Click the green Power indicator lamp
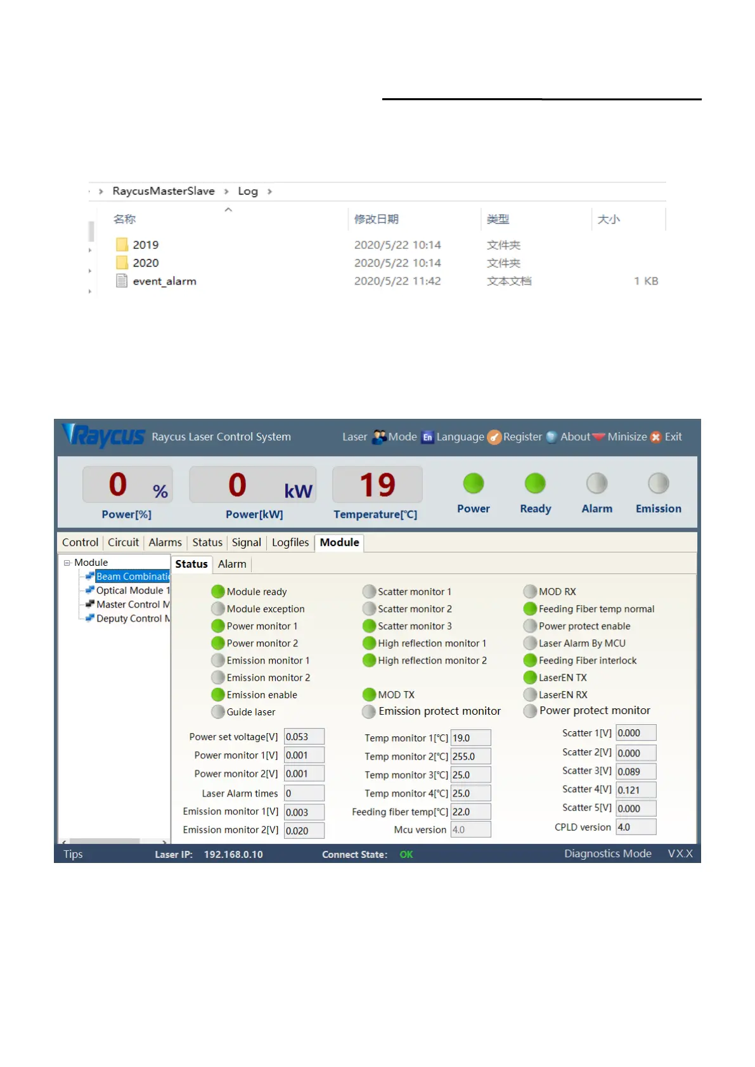 (x=473, y=483)
